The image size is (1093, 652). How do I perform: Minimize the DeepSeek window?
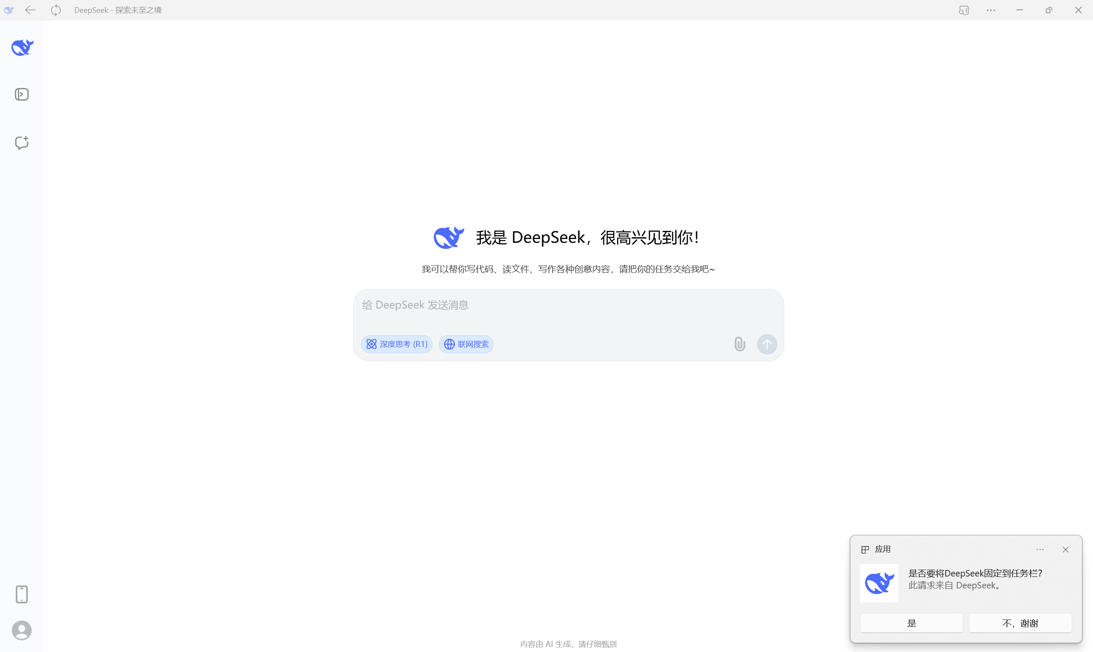click(x=1020, y=10)
